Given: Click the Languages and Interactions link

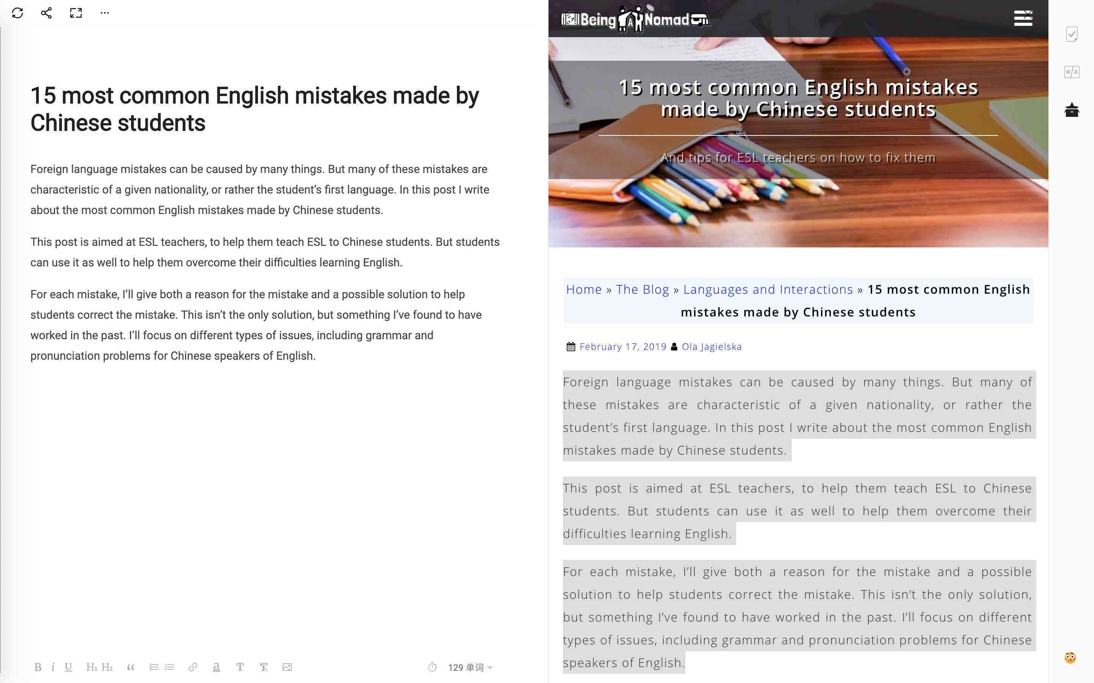Looking at the screenshot, I should (768, 289).
